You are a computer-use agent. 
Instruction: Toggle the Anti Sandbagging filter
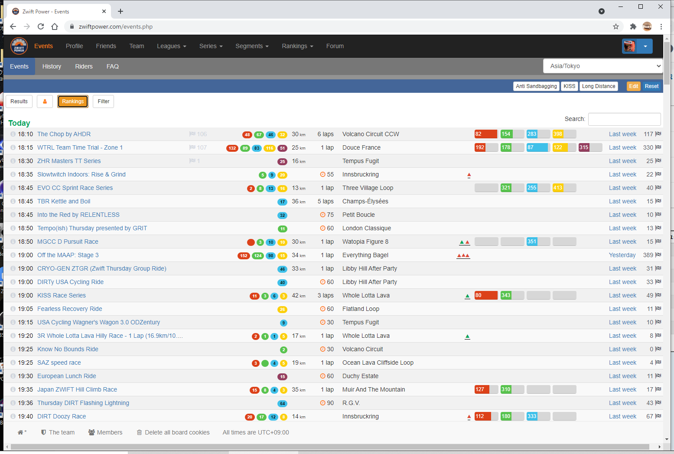coord(536,86)
